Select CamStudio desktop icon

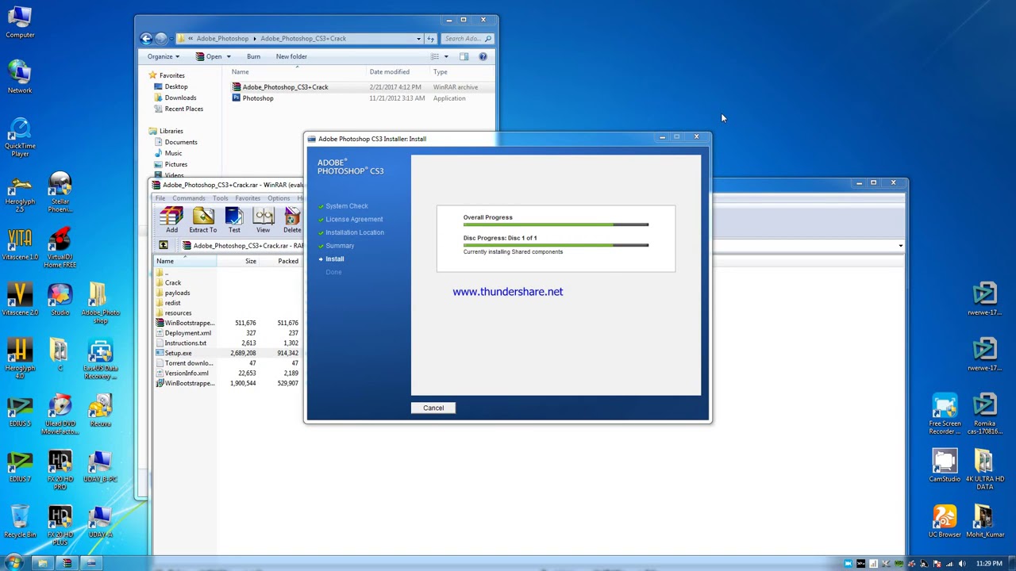(945, 466)
